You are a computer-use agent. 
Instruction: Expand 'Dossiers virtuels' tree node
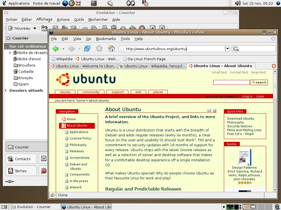(6, 91)
